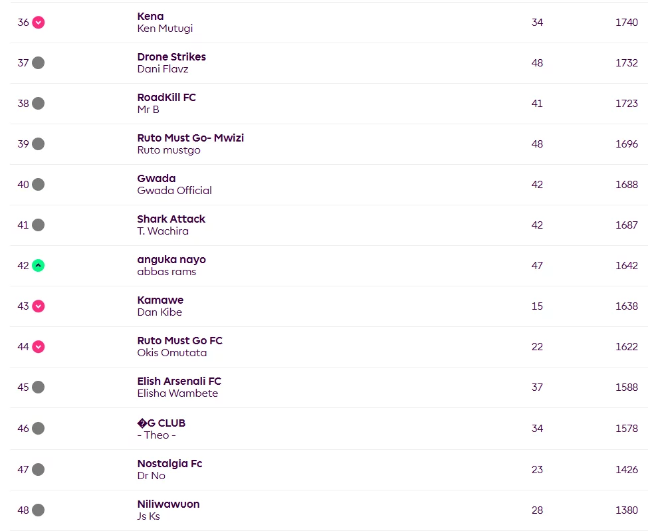Open the Kena team link
This screenshot has width=648, height=531.
pos(150,17)
